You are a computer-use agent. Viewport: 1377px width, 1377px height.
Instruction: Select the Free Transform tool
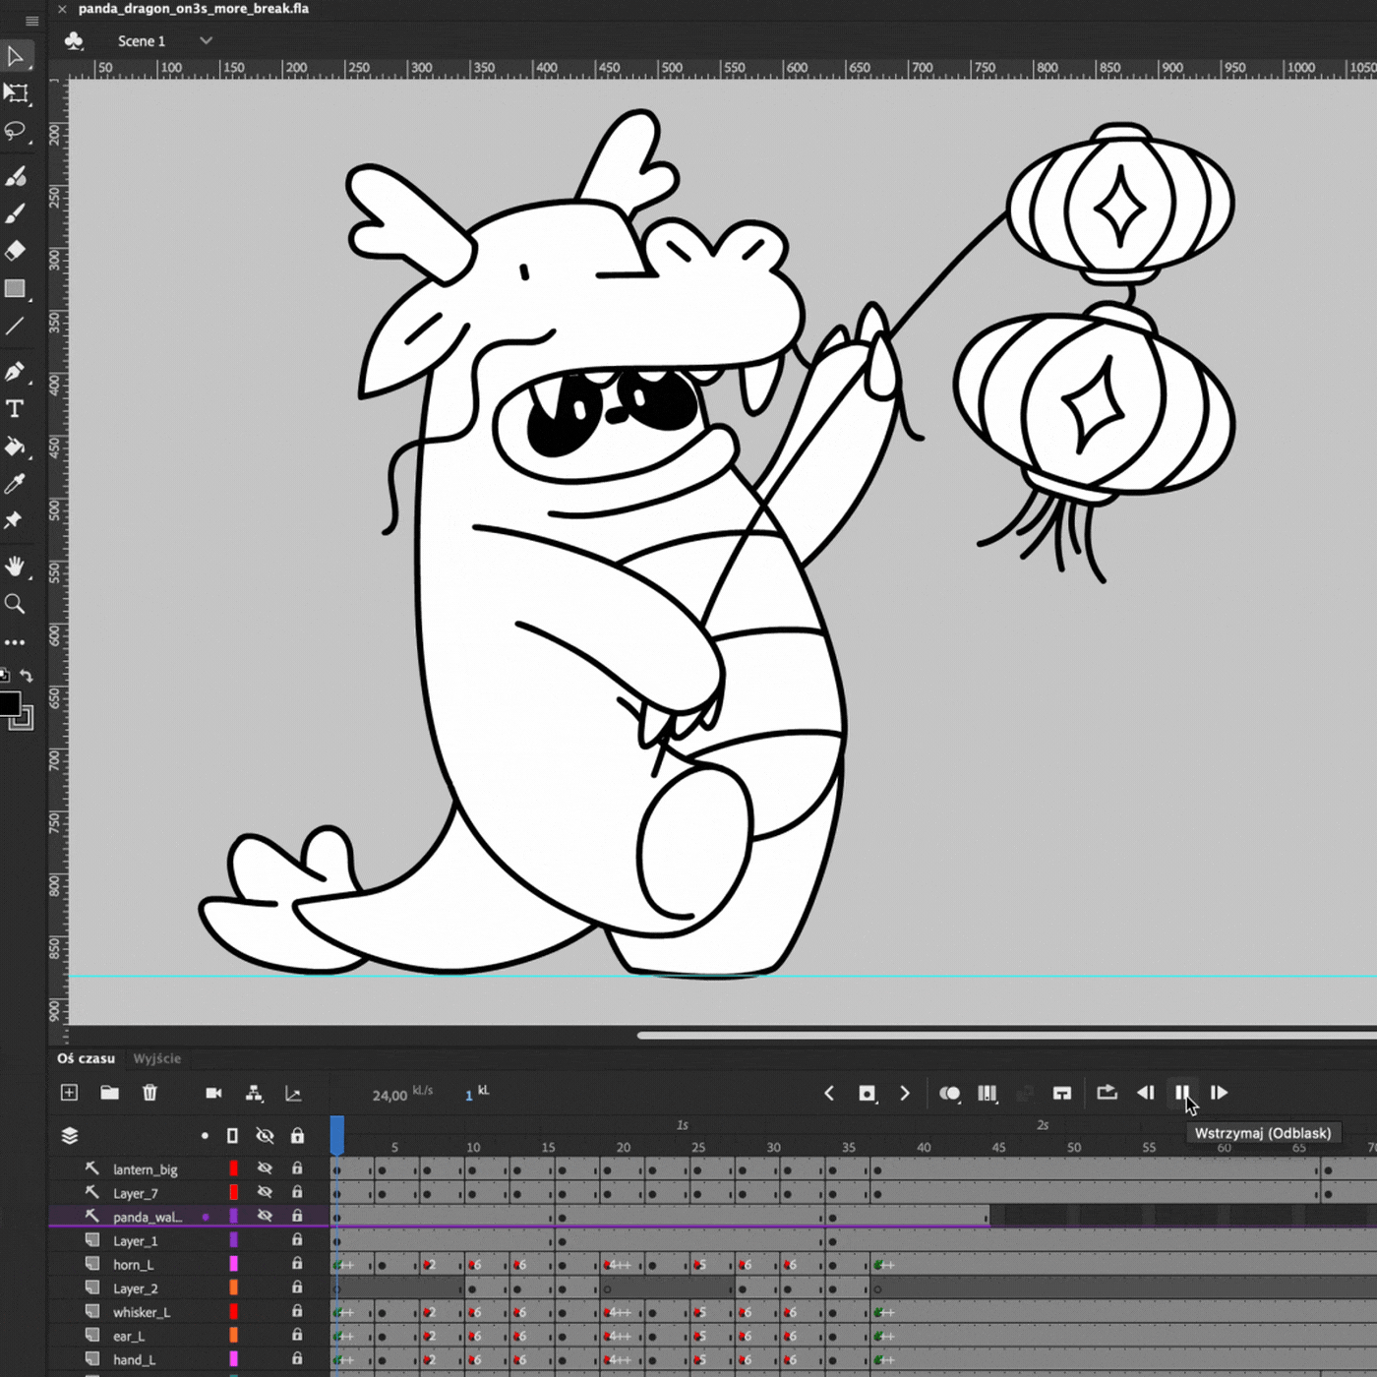point(16,93)
